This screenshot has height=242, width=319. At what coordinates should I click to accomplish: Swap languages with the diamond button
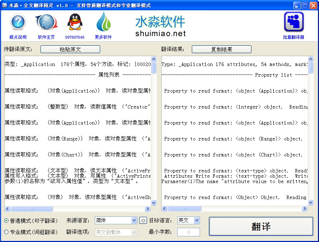click(143, 220)
